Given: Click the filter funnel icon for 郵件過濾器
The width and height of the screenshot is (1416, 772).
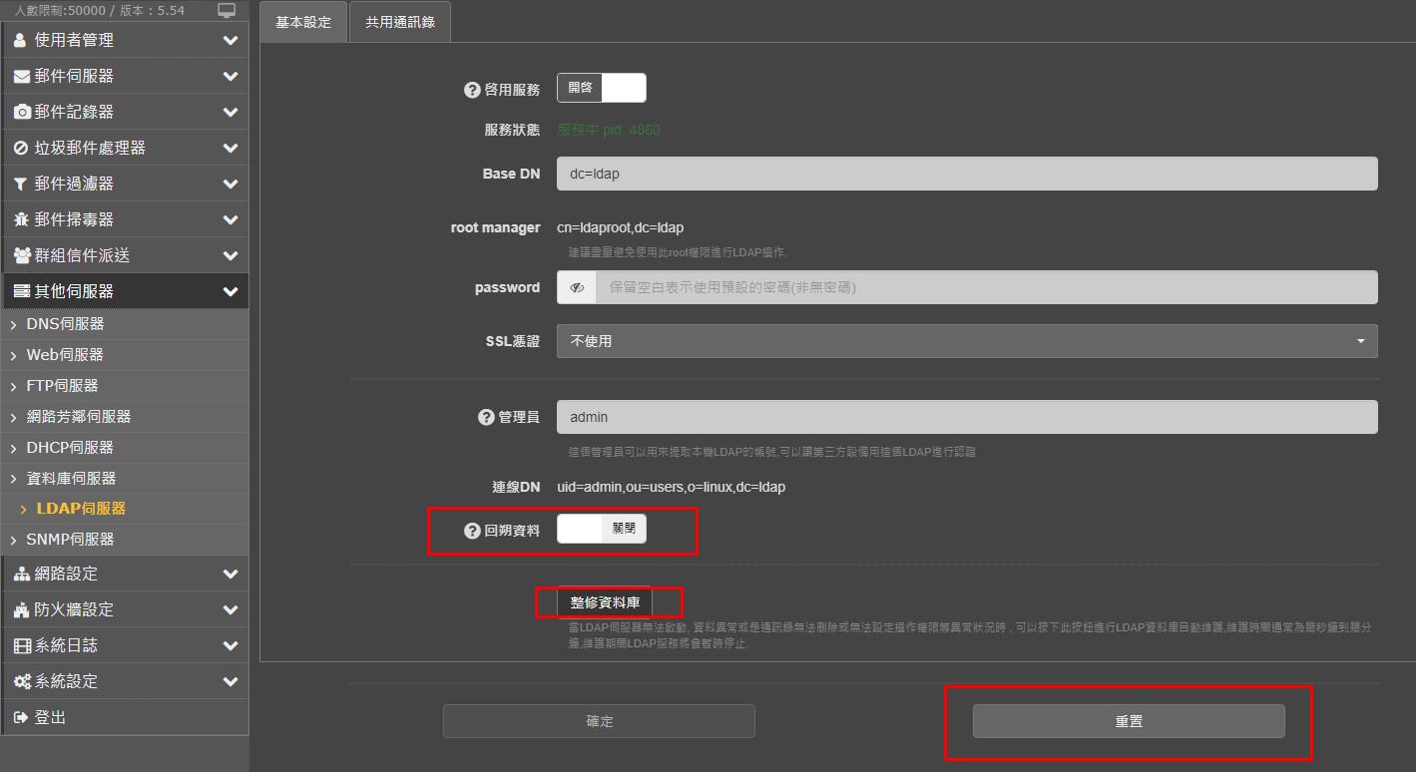Looking at the screenshot, I should [x=20, y=185].
